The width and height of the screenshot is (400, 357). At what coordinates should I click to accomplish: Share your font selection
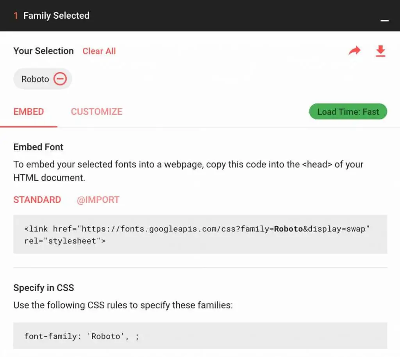click(x=354, y=50)
